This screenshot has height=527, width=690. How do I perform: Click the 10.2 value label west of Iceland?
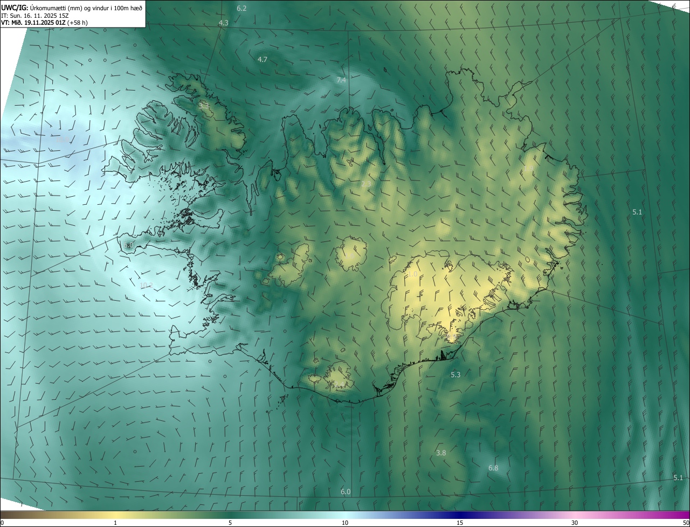tap(146, 285)
